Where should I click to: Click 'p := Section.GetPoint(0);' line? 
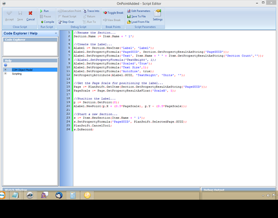pyautogui.click(x=97, y=103)
